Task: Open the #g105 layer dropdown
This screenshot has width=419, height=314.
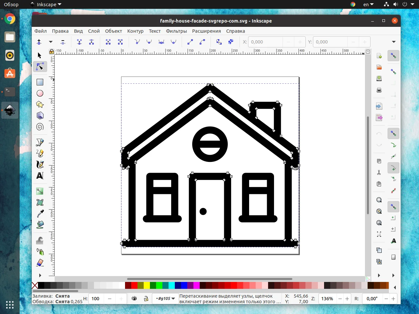Action: click(166, 298)
